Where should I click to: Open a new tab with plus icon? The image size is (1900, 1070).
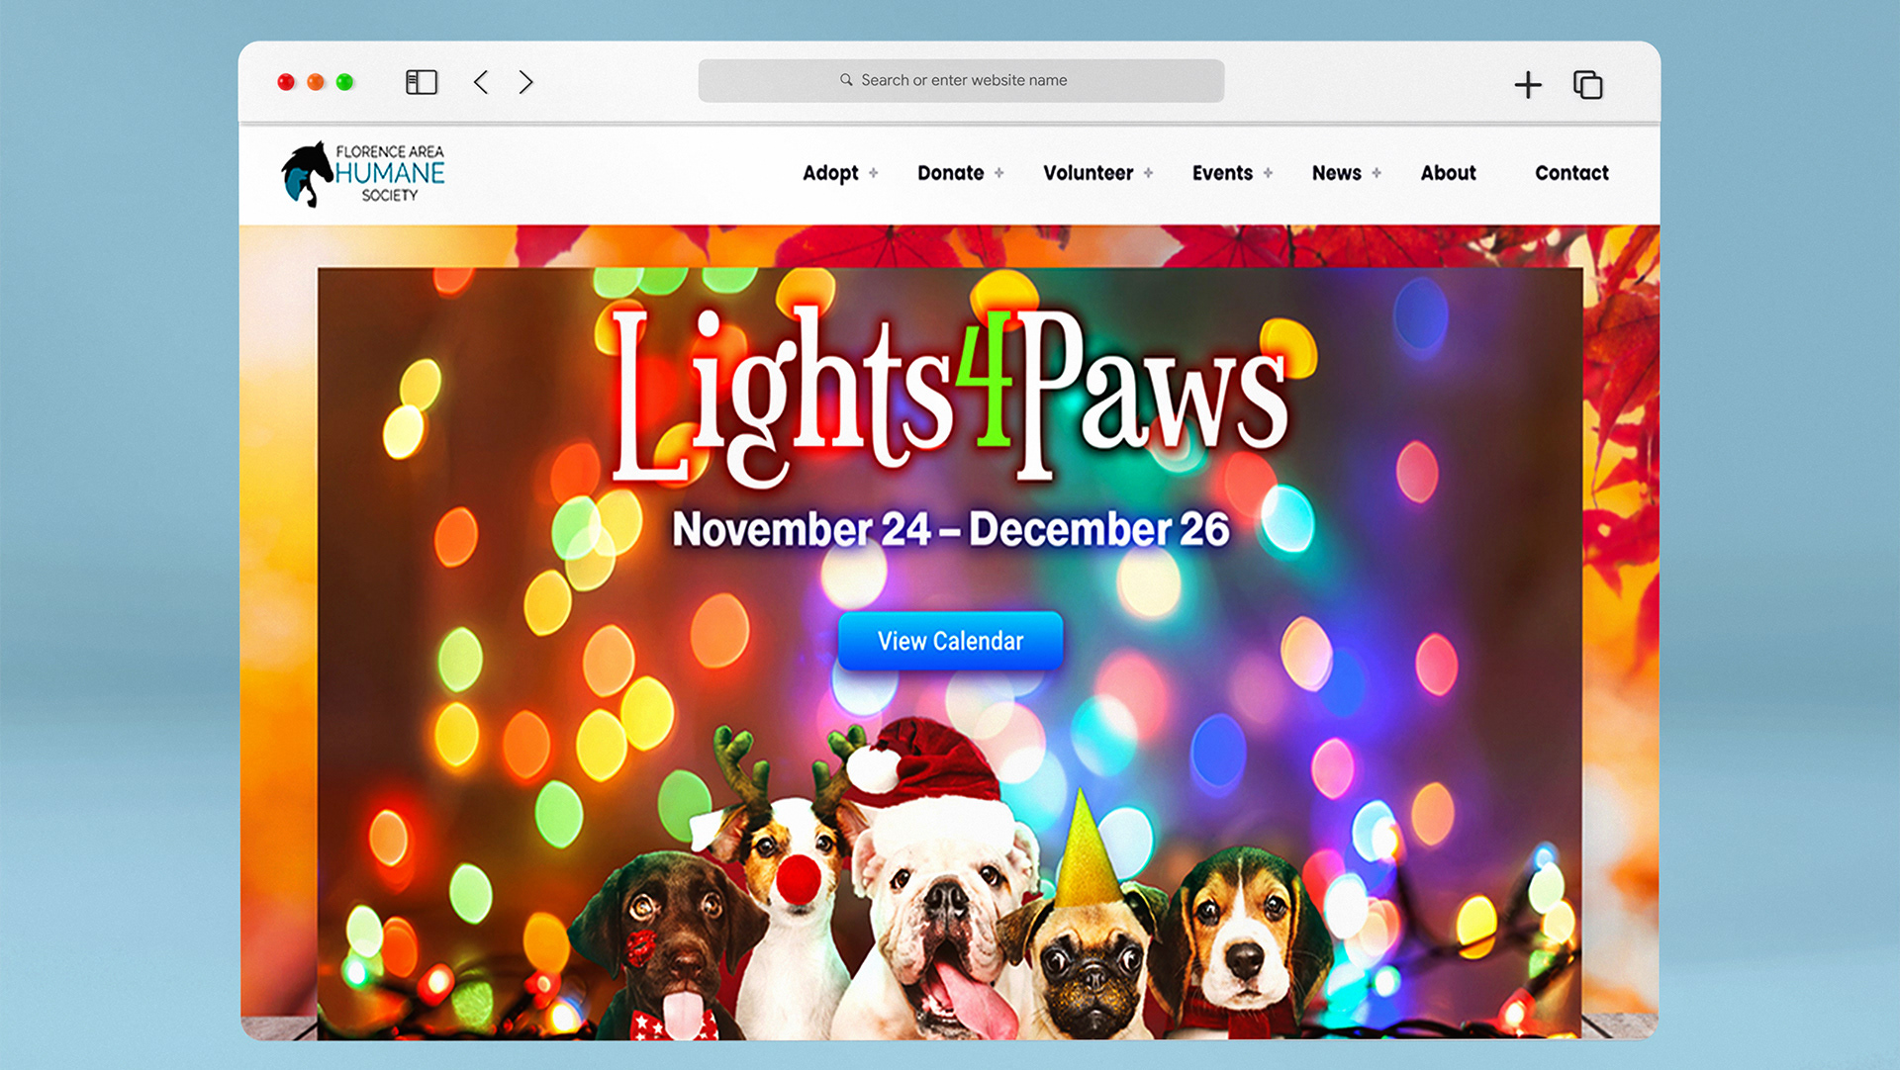pos(1528,85)
